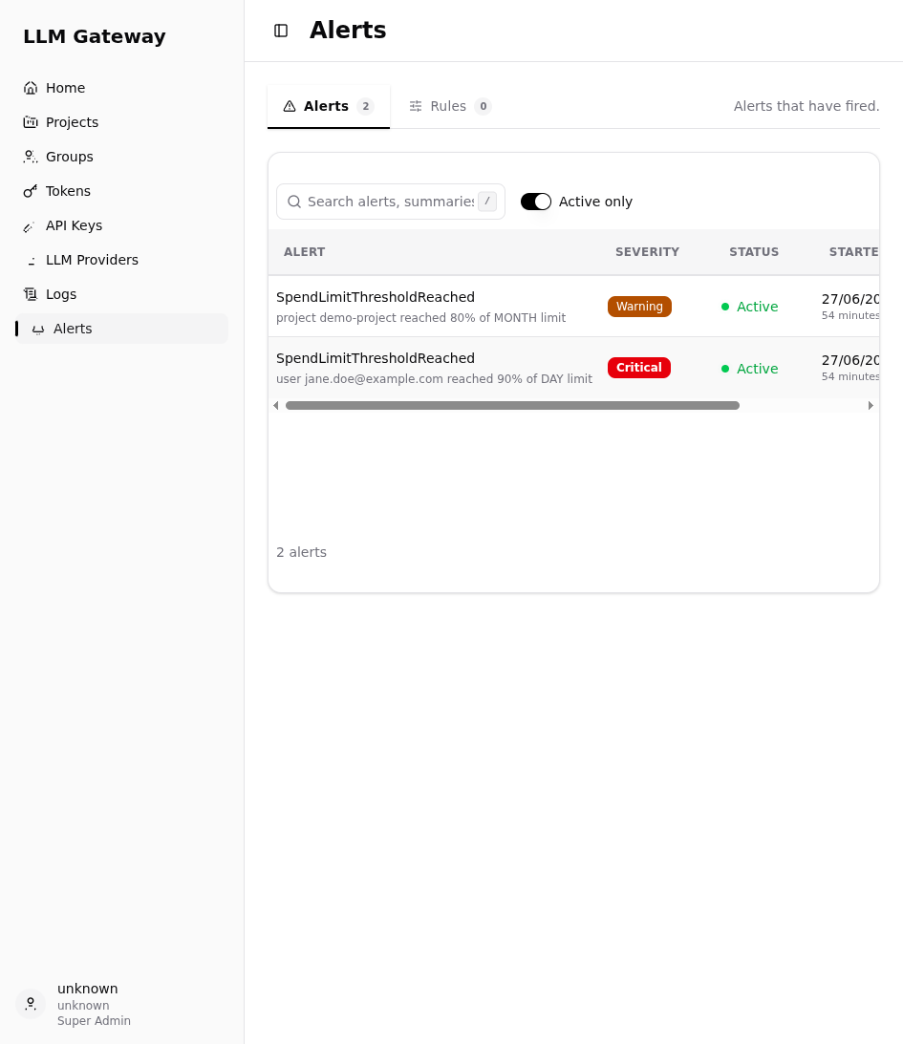Focus the Search alerts input field
903x1044 pixels.
pyautogui.click(x=391, y=202)
